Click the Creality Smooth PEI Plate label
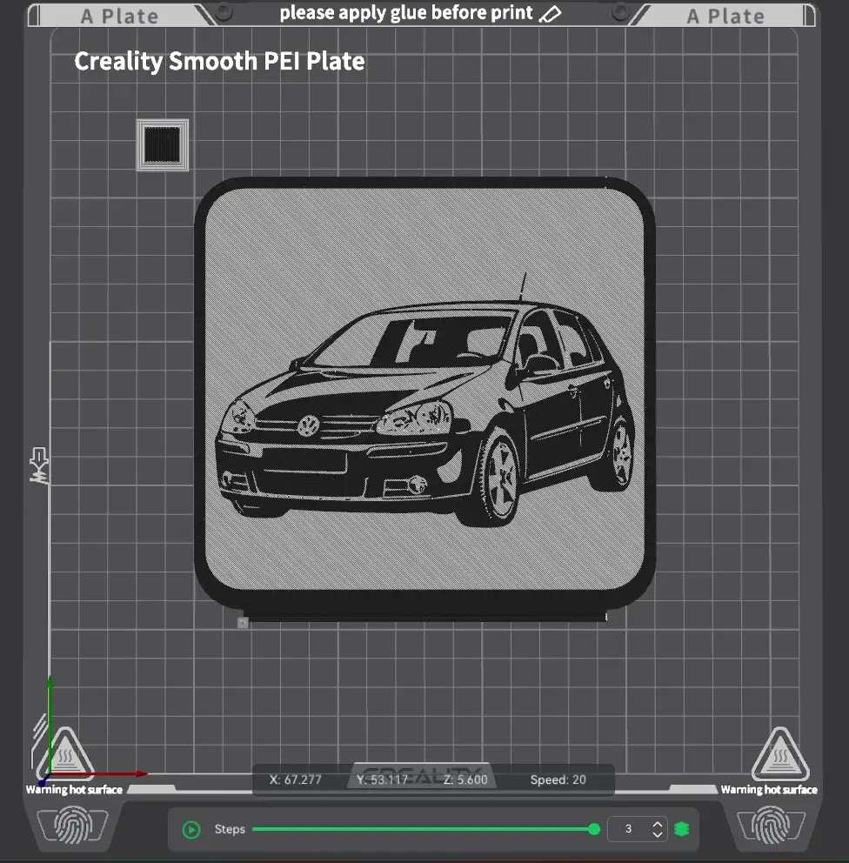The image size is (849, 863). click(219, 61)
